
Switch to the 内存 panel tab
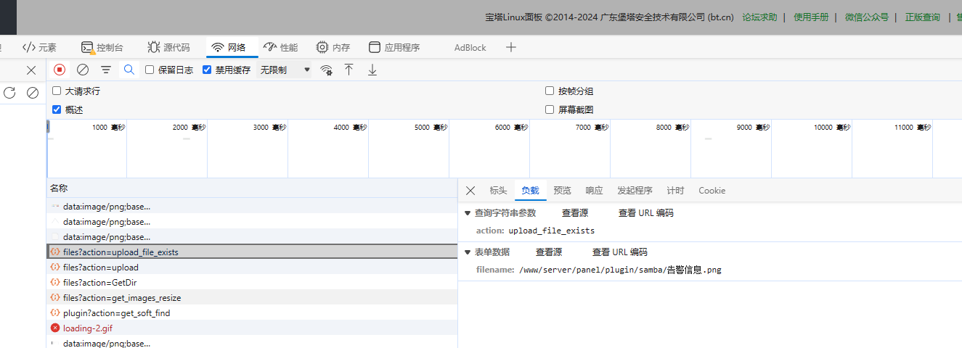tap(333, 47)
